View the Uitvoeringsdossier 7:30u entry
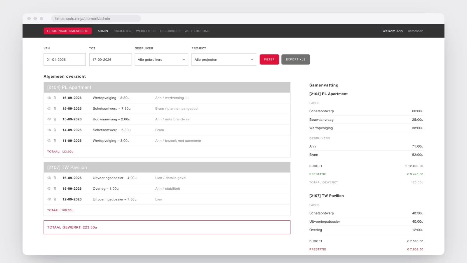This screenshot has height=263, width=467. coord(49,199)
